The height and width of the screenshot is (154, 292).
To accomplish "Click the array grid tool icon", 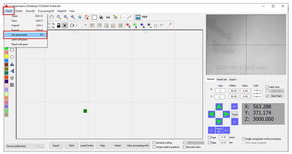I will click(x=12, y=85).
